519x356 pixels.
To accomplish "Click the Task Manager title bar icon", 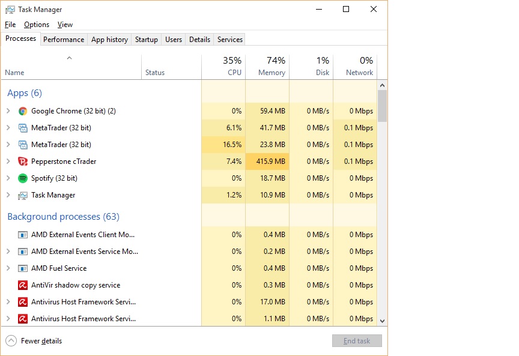I will [x=10, y=10].
